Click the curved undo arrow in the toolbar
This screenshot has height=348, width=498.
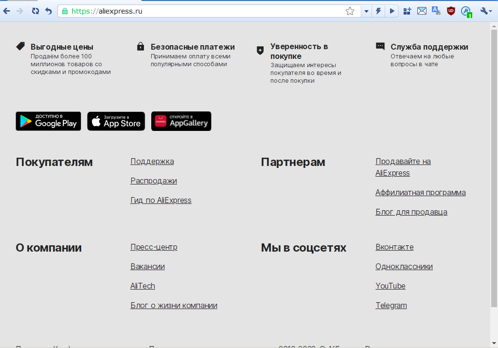point(48,11)
